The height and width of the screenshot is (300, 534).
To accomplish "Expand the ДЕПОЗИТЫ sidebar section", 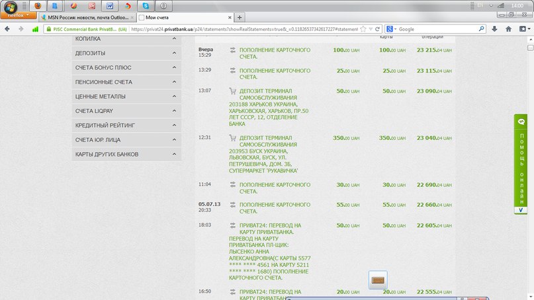I will pyautogui.click(x=126, y=53).
